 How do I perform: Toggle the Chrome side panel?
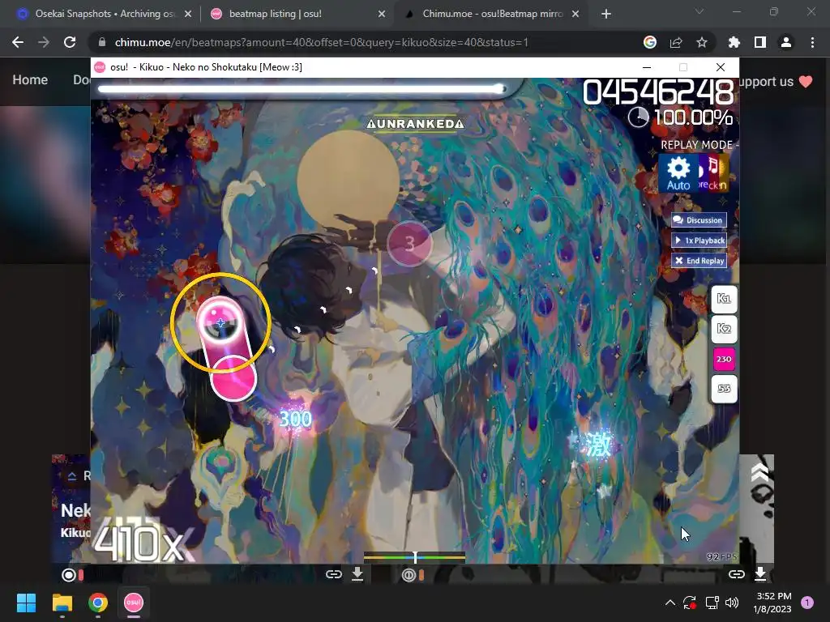click(x=760, y=42)
